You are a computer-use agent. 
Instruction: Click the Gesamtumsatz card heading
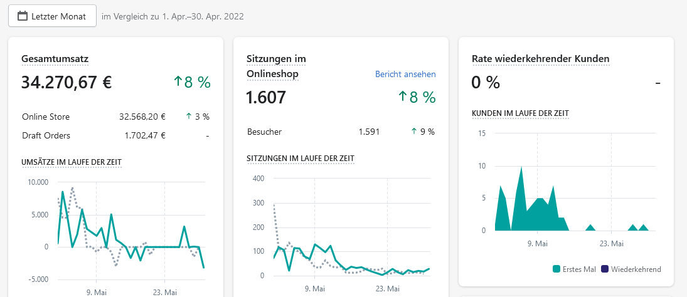click(x=55, y=59)
